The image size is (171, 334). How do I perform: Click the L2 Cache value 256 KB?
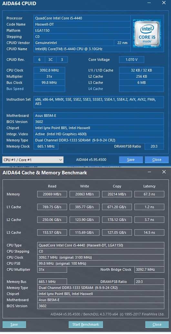click(141, 76)
